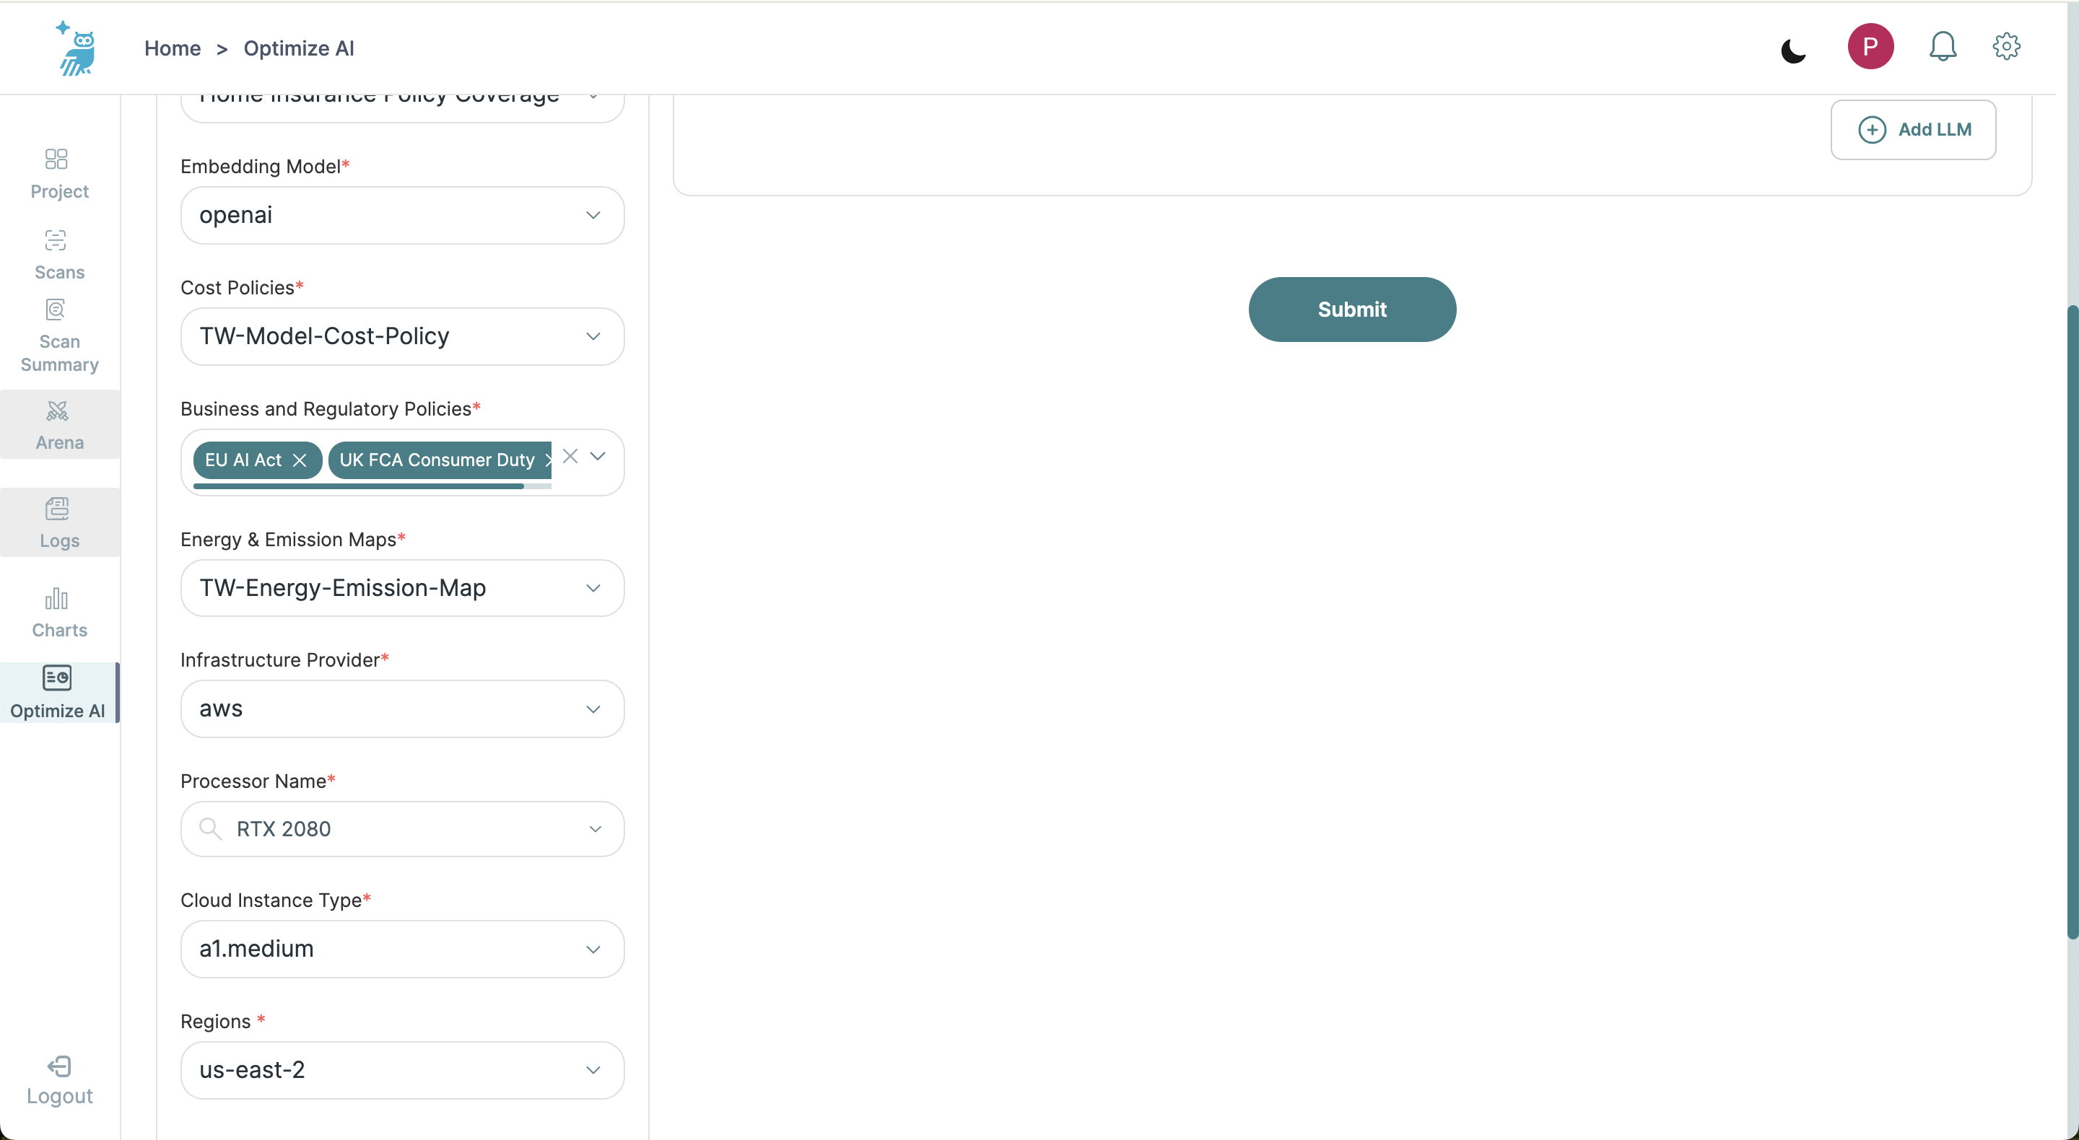
Task: Click the Scan Summary magnifier icon
Action: [56, 310]
